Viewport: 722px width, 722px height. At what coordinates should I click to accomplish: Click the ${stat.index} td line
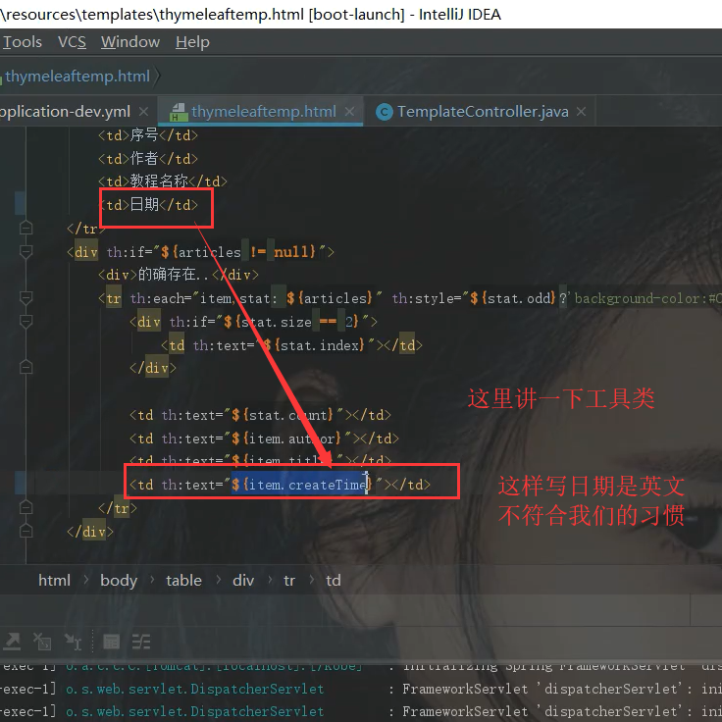[291, 345]
